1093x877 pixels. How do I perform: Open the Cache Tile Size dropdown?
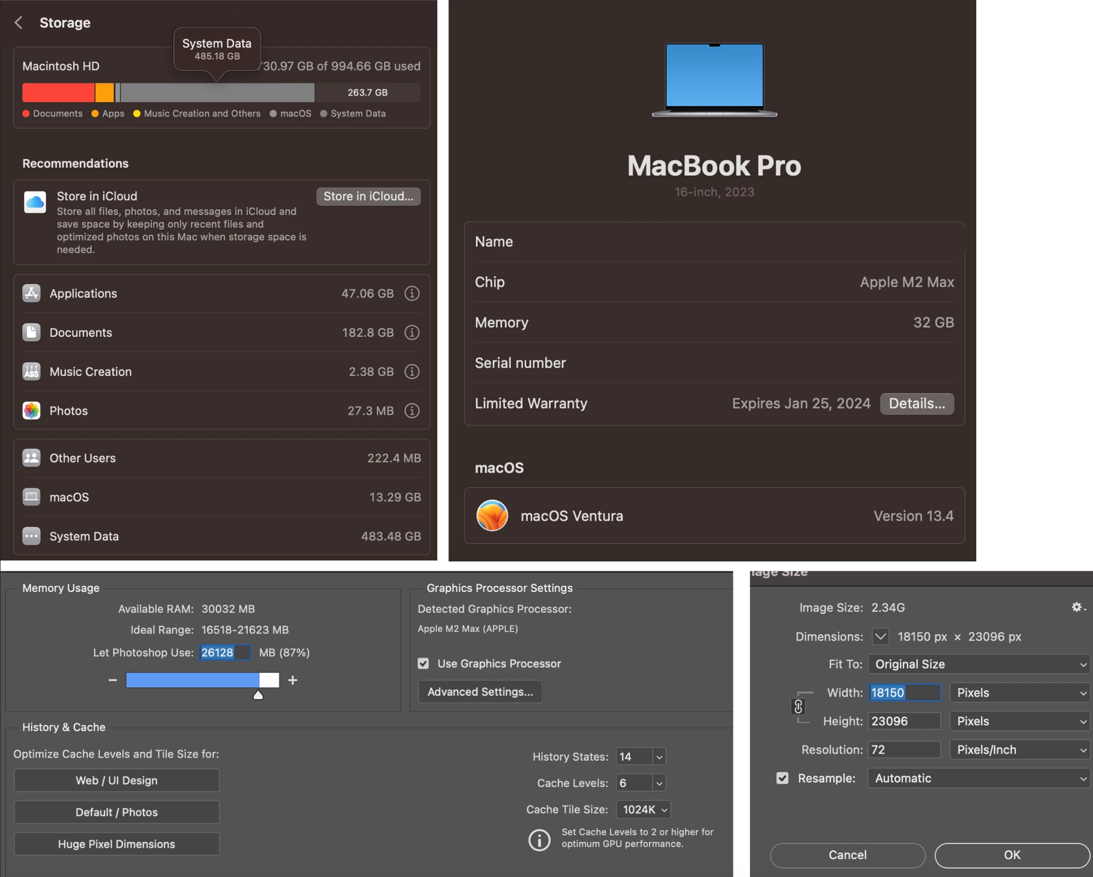pyautogui.click(x=644, y=810)
